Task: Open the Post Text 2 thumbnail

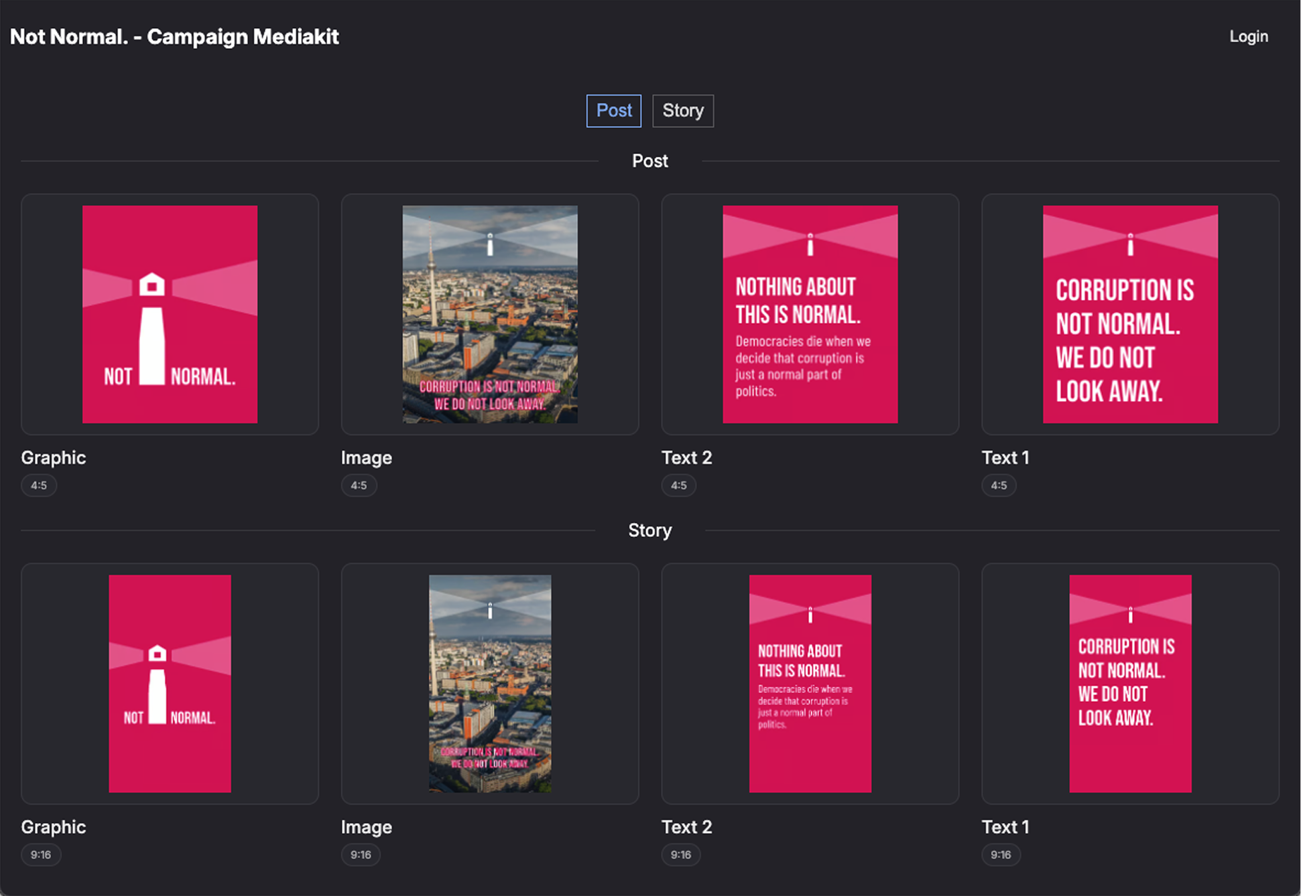Action: [x=810, y=314]
